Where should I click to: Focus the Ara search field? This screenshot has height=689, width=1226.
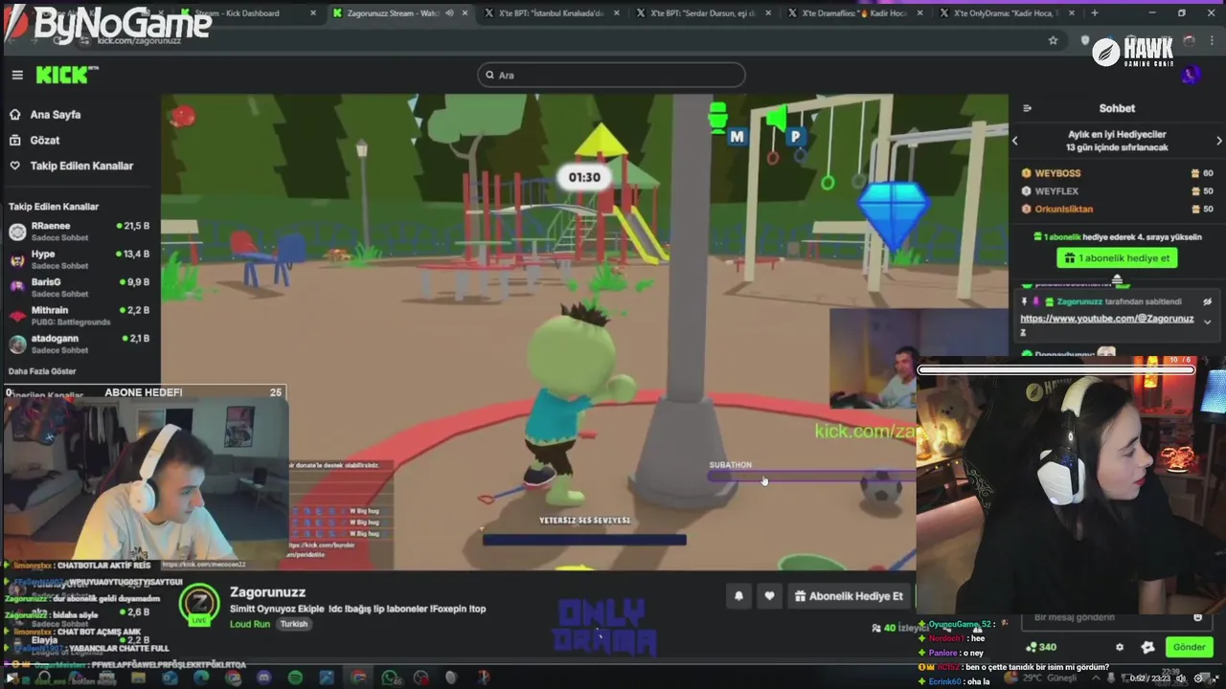click(x=611, y=75)
